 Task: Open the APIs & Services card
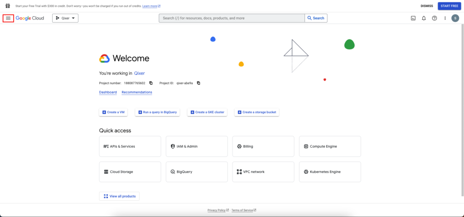pyautogui.click(x=130, y=146)
